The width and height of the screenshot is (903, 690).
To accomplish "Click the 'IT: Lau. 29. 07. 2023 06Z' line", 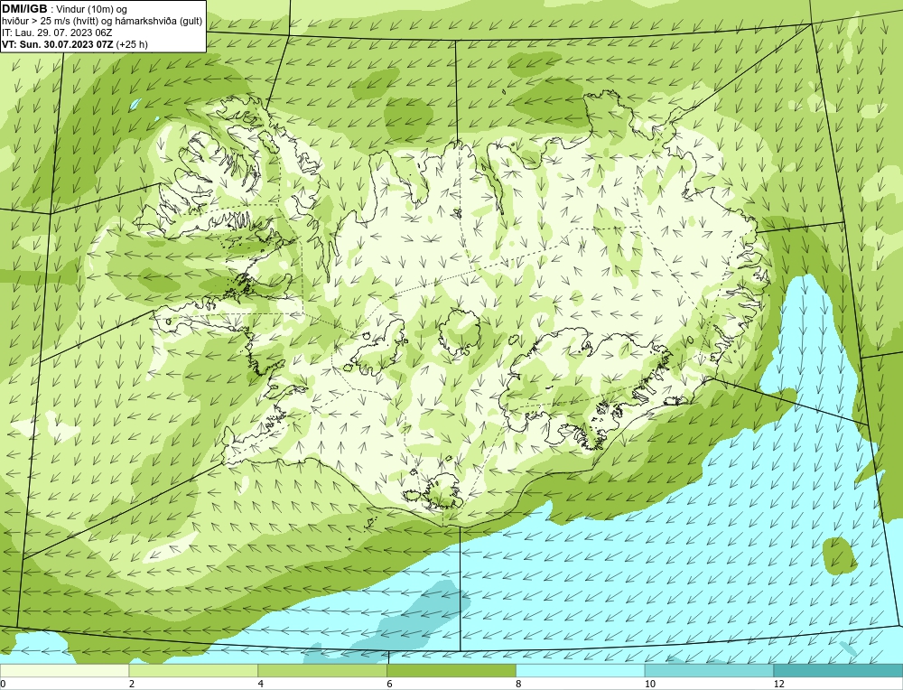I will coord(57,33).
